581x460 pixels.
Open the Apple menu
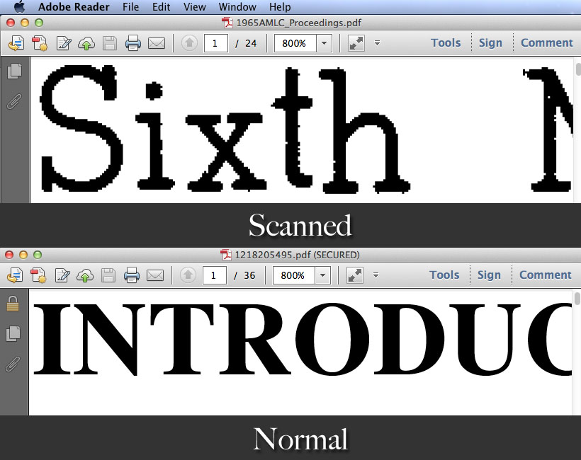pyautogui.click(x=20, y=6)
